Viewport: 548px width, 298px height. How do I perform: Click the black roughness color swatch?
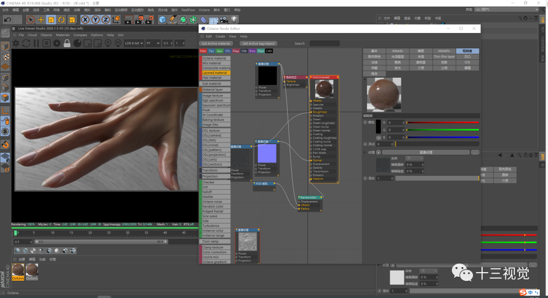coord(378,126)
